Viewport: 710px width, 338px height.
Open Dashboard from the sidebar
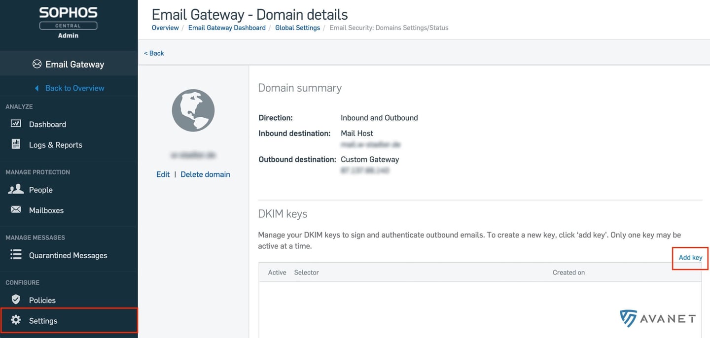[x=47, y=124]
